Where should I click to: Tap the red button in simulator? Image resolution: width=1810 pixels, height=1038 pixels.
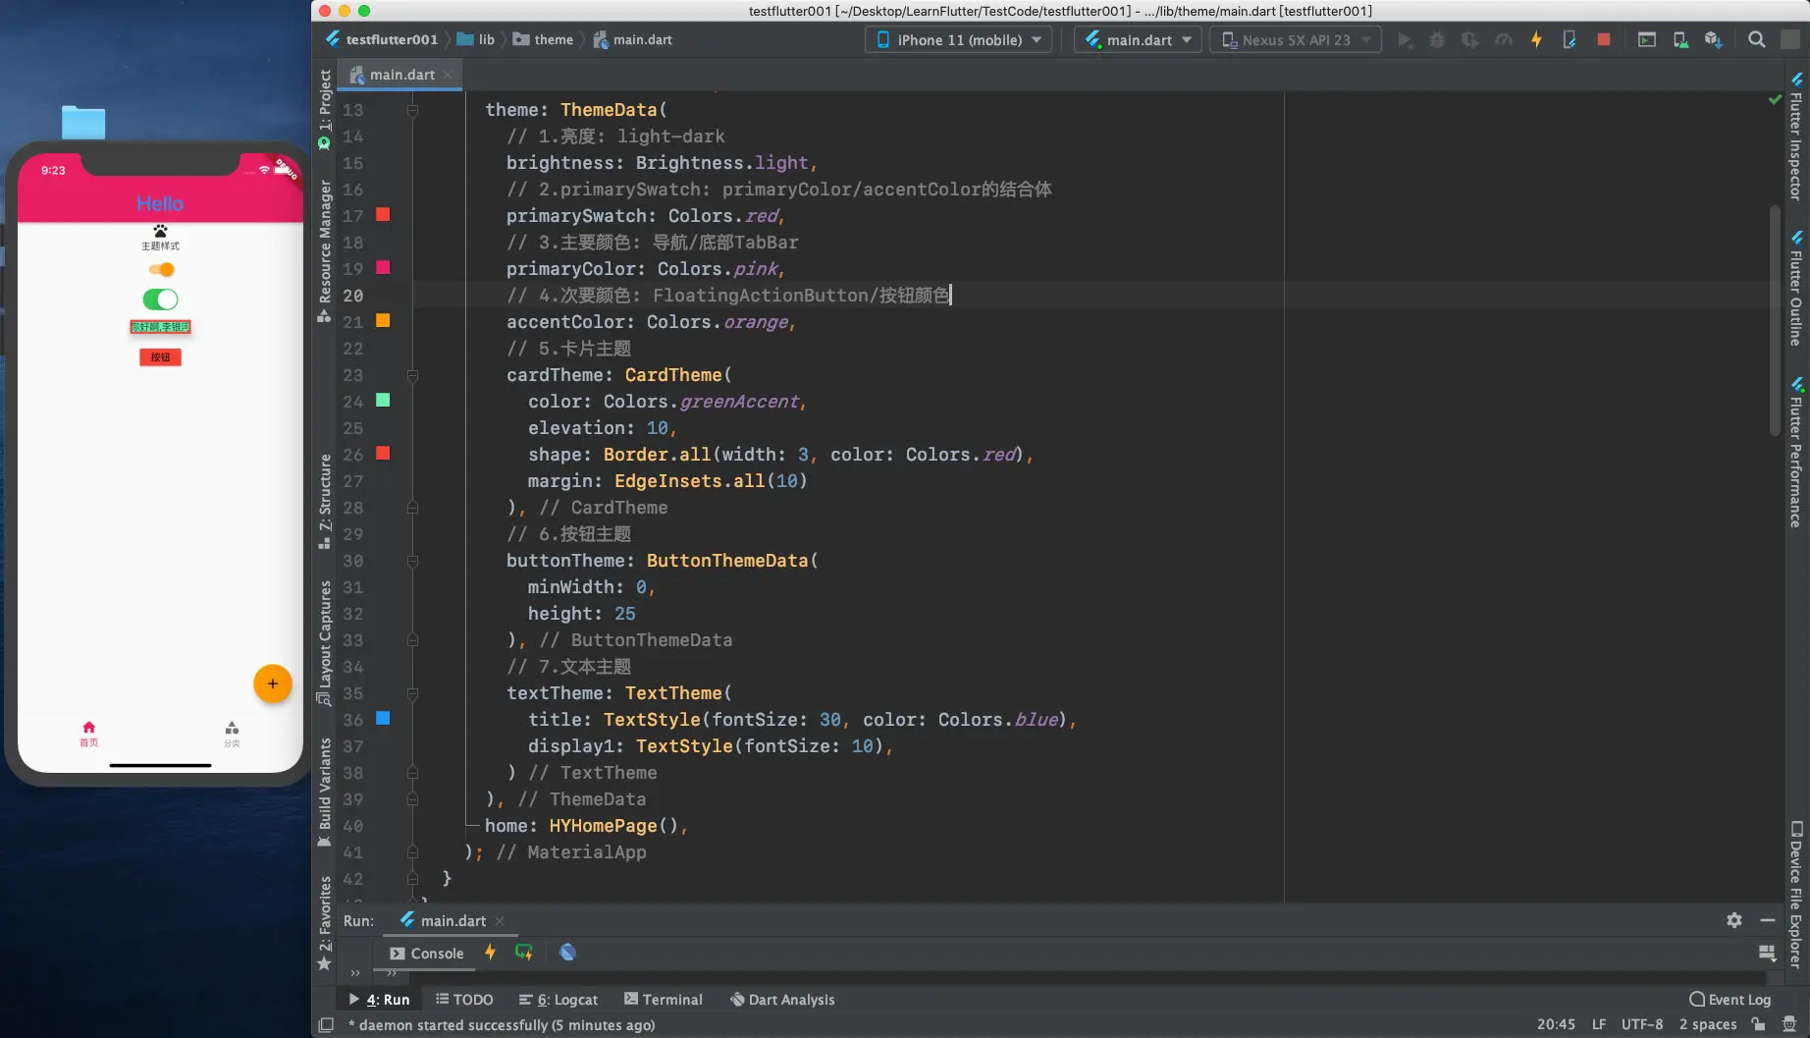pyautogui.click(x=160, y=357)
